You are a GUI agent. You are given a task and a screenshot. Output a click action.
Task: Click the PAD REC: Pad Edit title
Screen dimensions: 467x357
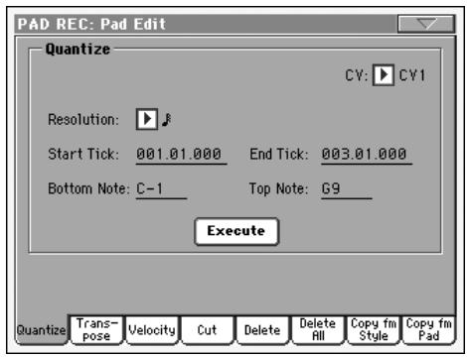coord(91,24)
